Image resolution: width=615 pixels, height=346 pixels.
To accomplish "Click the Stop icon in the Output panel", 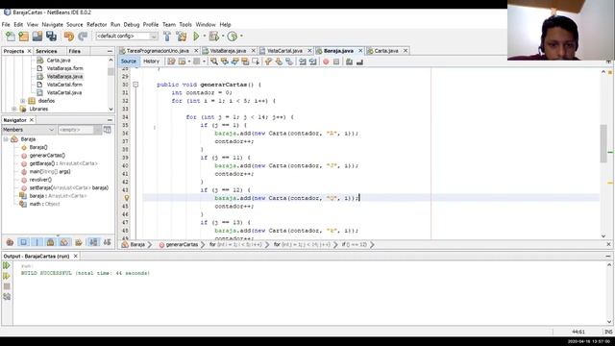I will click(7, 286).
